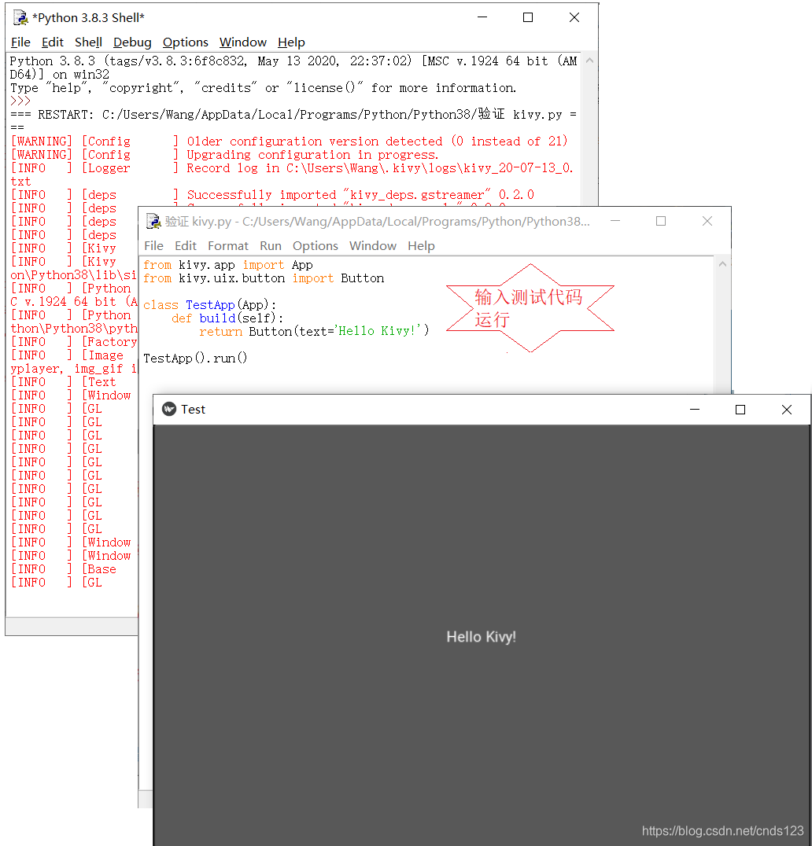Open Window menu in kivy.py editor window

coord(372,245)
